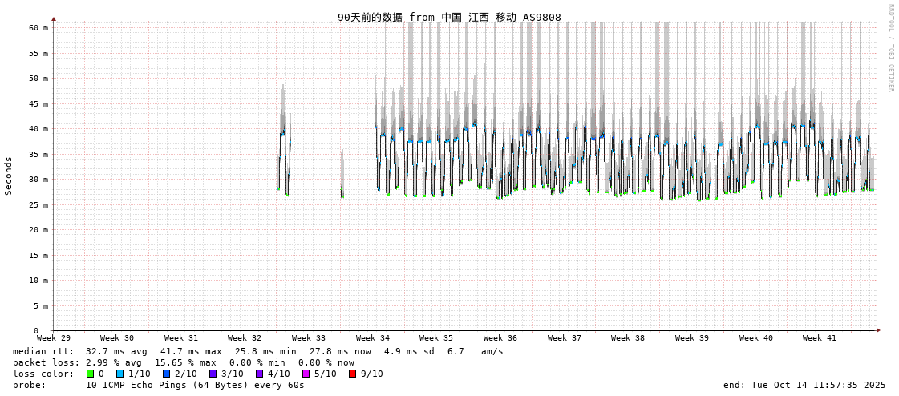899x396 pixels.
Task: Click the Week 33 x-axis label
Action: click(309, 338)
